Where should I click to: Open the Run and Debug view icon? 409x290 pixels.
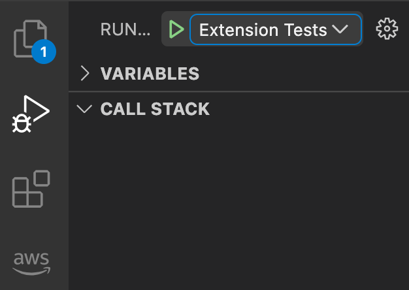(31, 114)
